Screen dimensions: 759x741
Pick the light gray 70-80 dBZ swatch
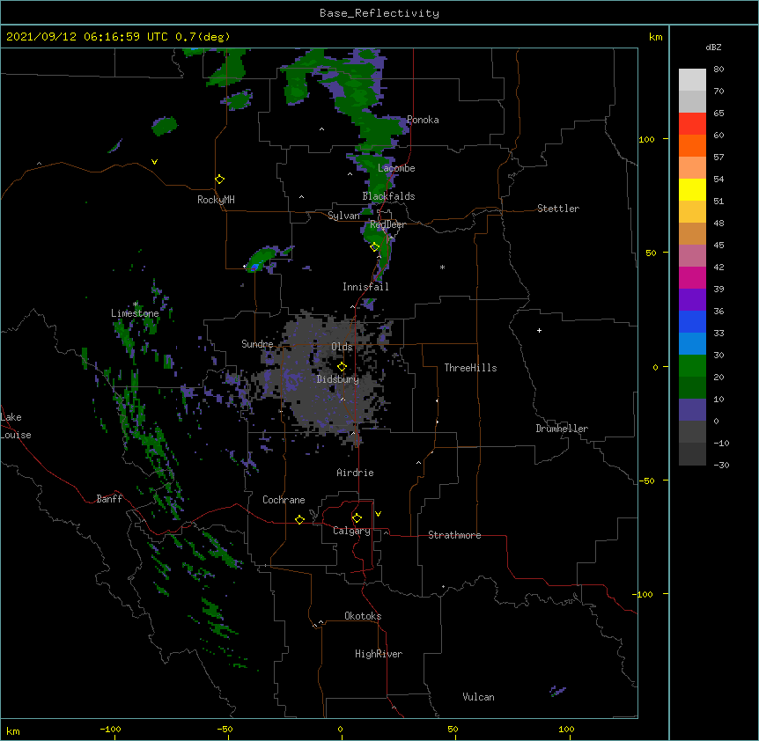click(692, 80)
